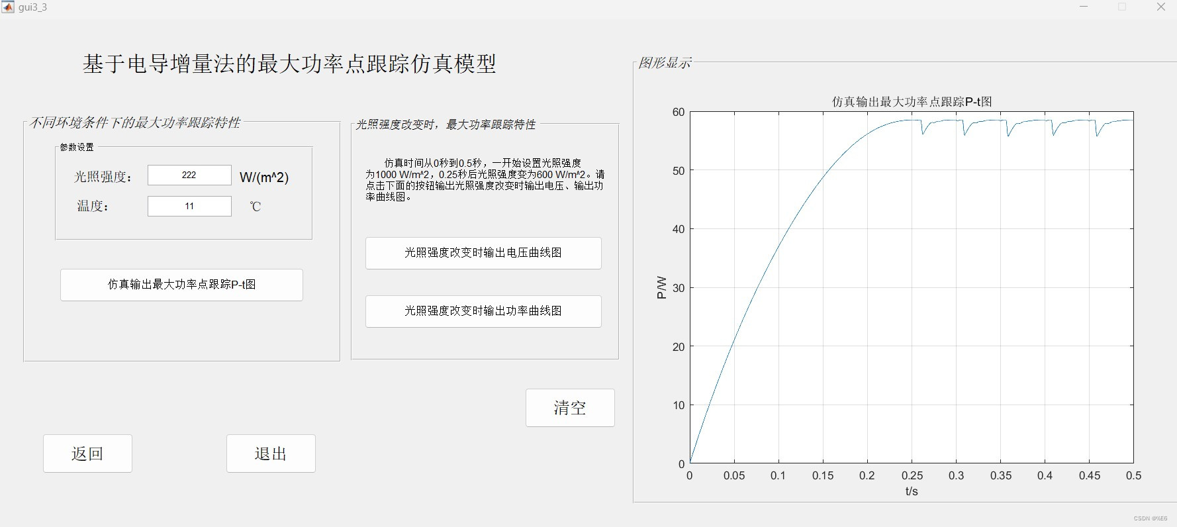
Task: Click the 仿真输出最大功率点跟踪P-t图 button
Action: point(181,285)
